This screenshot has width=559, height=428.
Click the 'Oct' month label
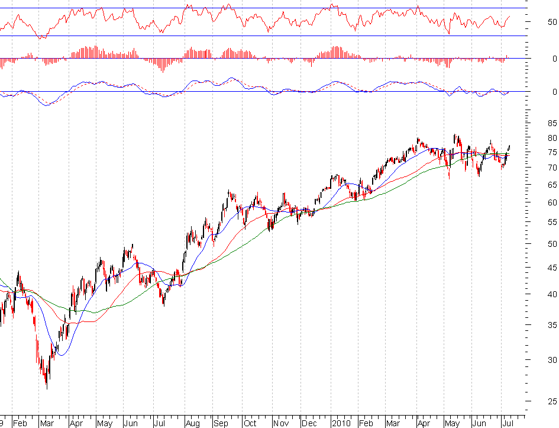pos(250,423)
